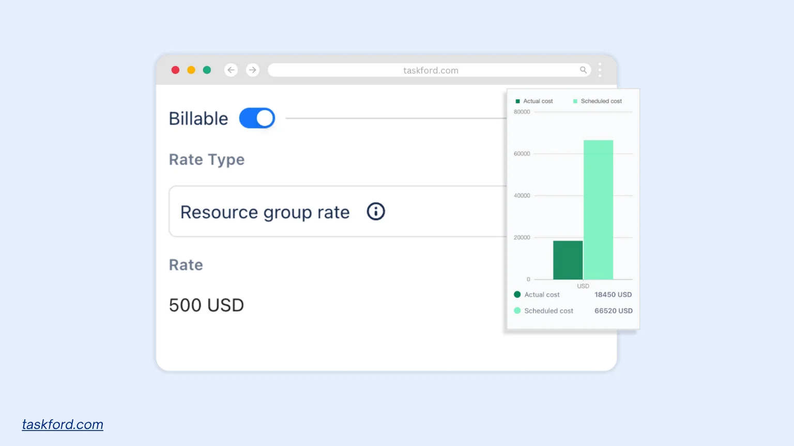Disable the Billable toggle
794x446 pixels.
click(x=257, y=118)
